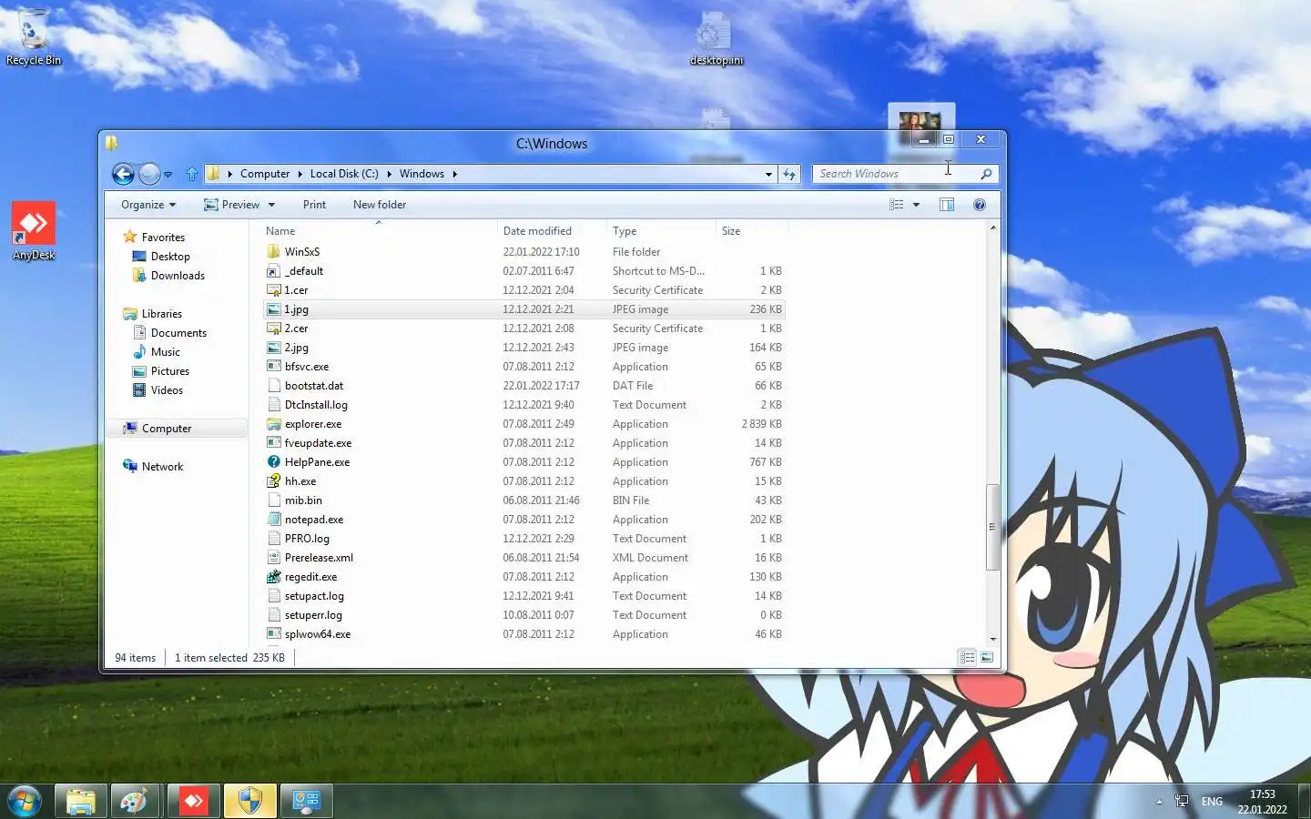Screen dimensions: 1311x819
Task: Open Desktop in the navigation pane
Action: [170, 257]
